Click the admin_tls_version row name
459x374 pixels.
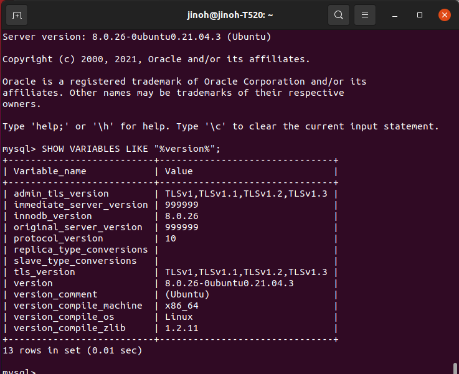click(61, 194)
